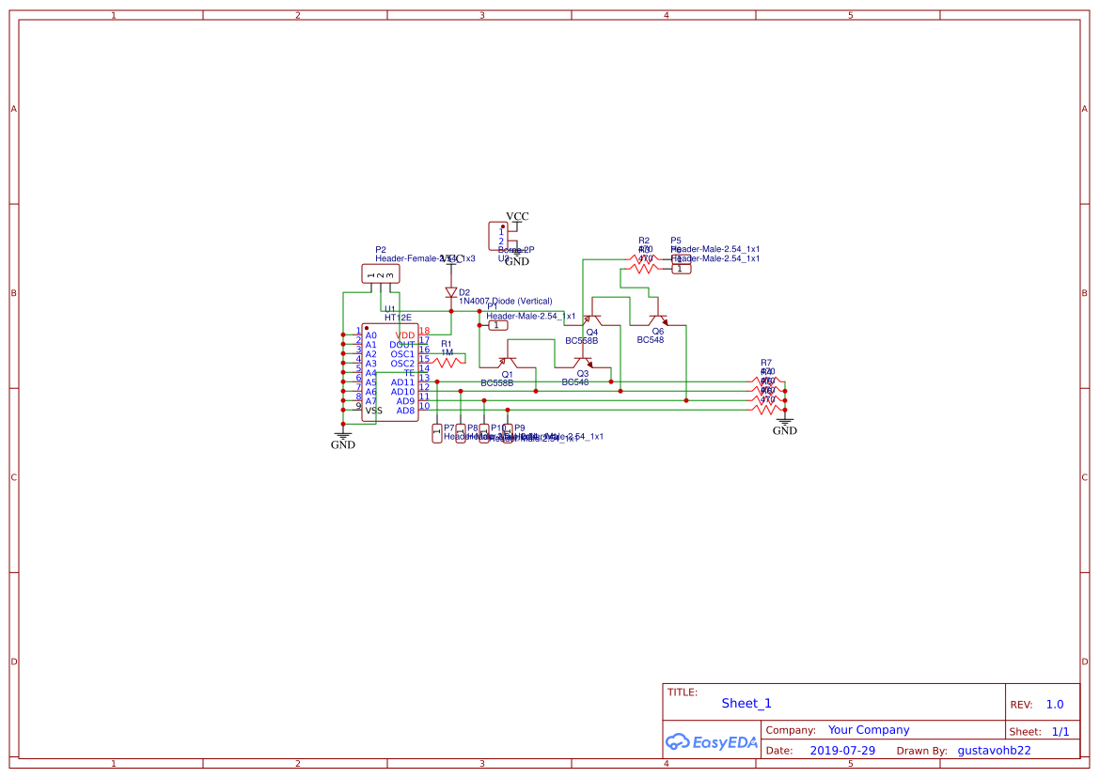Click the AD11 pin label
Screen dimensions: 1099x778
click(x=403, y=382)
